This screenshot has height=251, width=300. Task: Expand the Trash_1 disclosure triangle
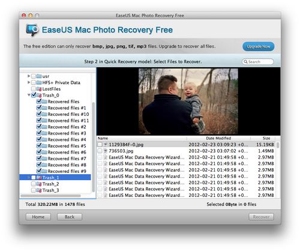[29, 177]
